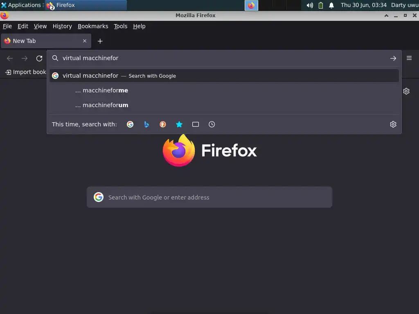Click Google logo in page search box

point(99,197)
